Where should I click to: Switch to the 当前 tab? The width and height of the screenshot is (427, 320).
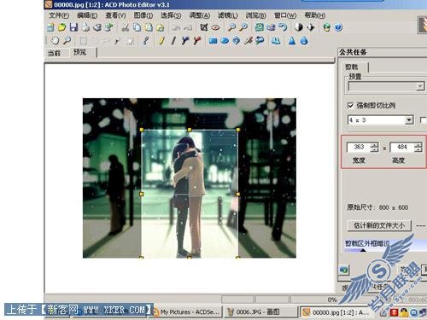click(54, 53)
